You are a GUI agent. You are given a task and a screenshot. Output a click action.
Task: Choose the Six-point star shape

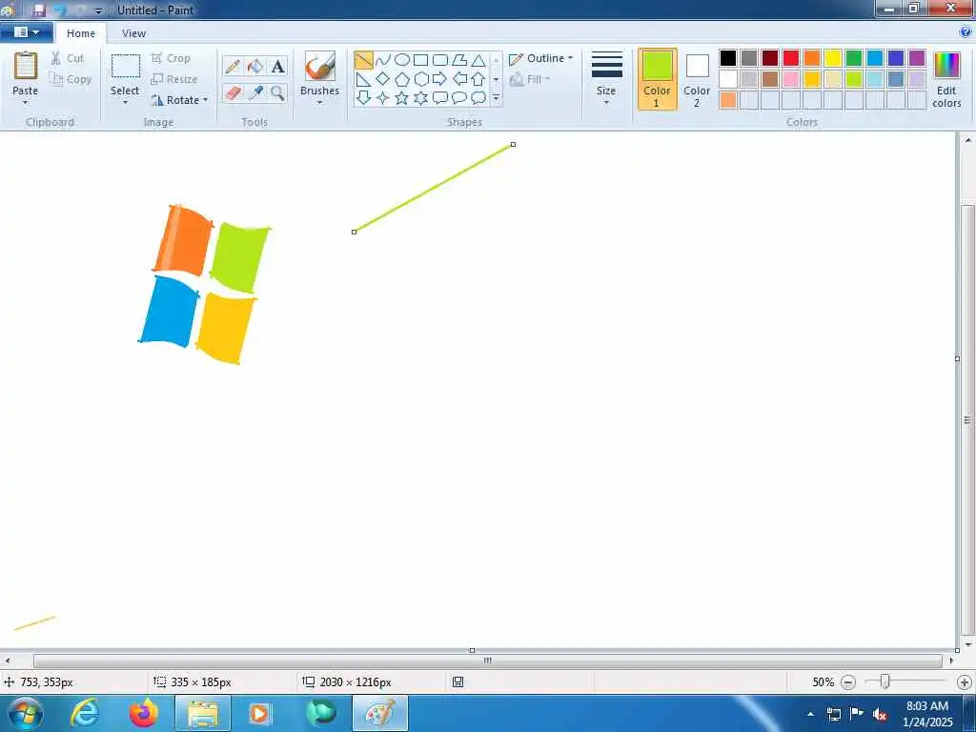(x=420, y=98)
